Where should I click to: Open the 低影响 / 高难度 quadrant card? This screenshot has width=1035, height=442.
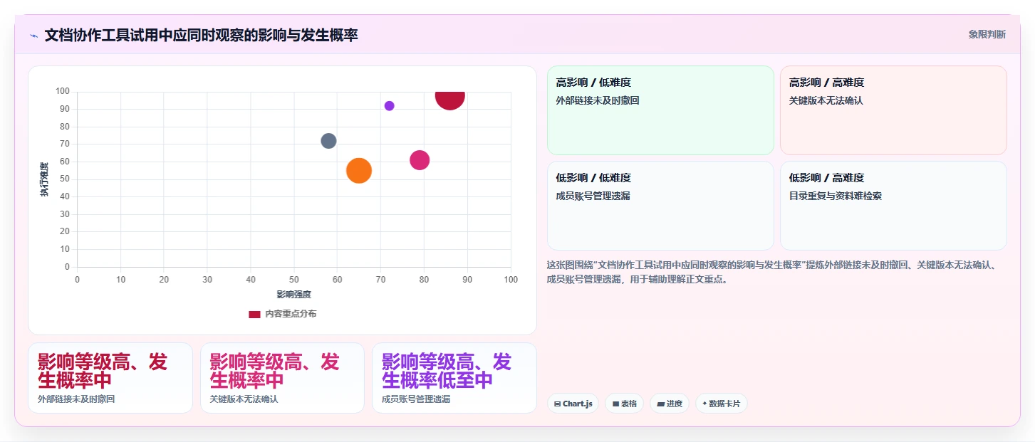893,206
